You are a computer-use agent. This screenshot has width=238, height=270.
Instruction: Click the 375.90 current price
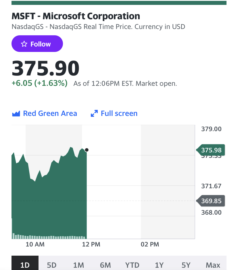click(x=45, y=68)
